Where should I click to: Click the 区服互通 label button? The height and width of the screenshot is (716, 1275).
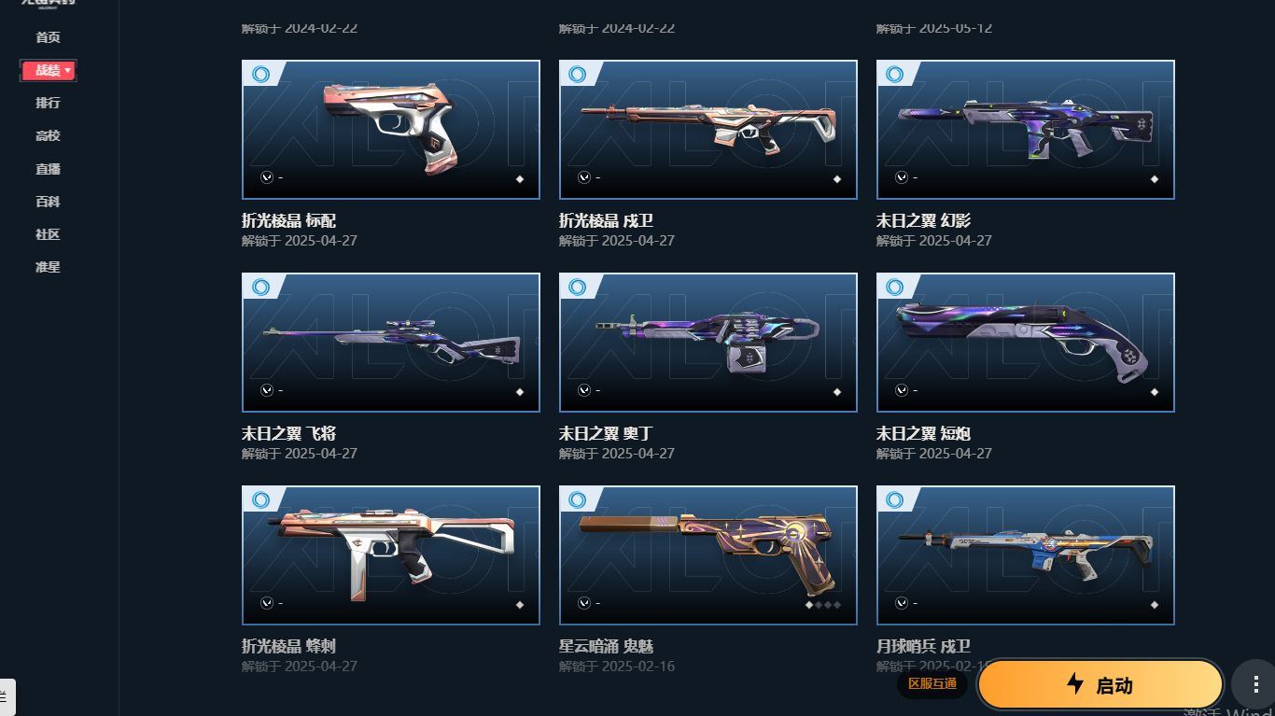pos(932,683)
